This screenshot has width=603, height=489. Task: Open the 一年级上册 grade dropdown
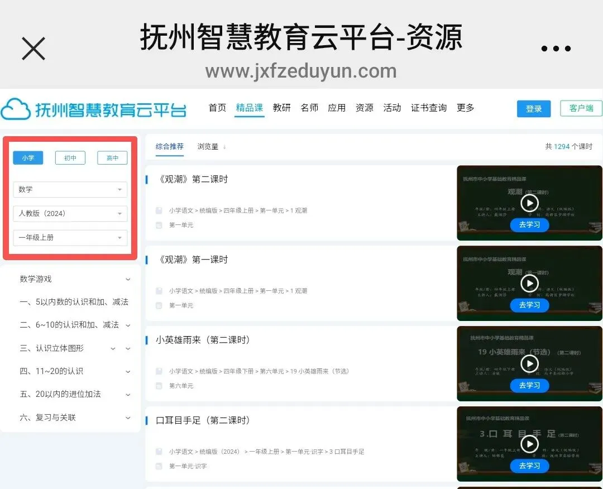[x=70, y=238]
